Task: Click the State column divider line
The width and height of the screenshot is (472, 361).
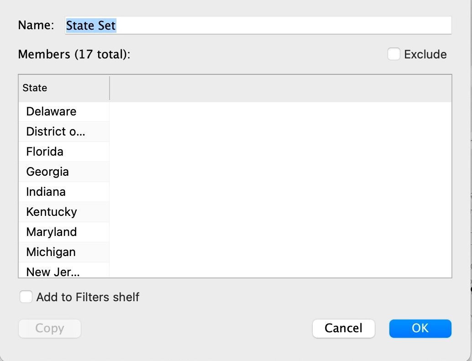Action: [x=110, y=88]
